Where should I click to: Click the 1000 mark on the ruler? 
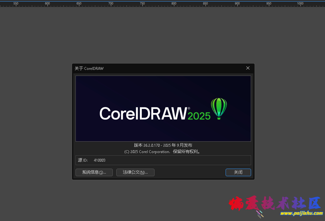click(300, 3)
